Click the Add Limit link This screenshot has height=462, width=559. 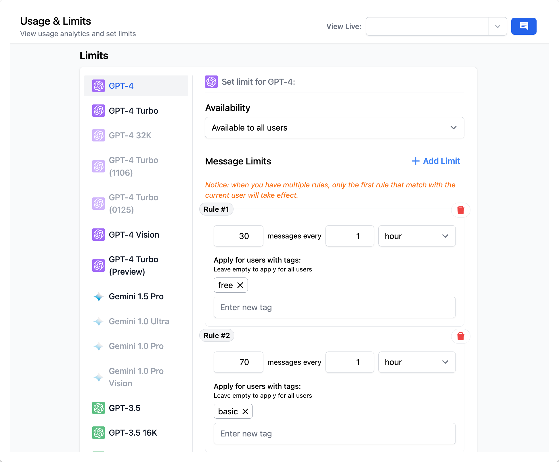tap(436, 161)
